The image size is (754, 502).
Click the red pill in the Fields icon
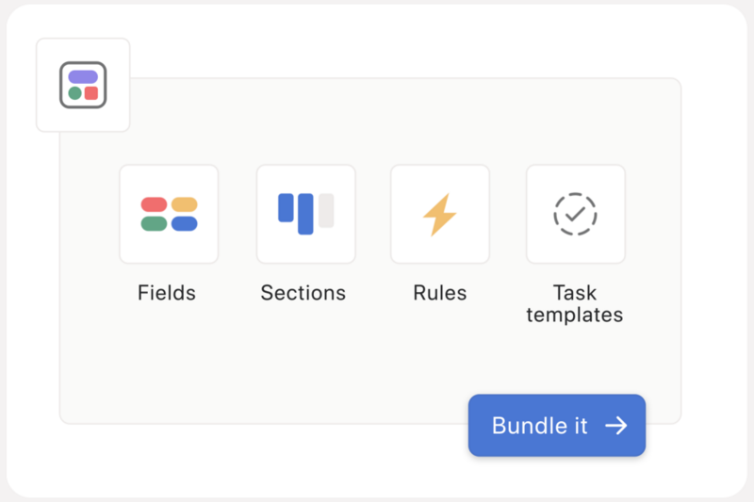coord(154,204)
